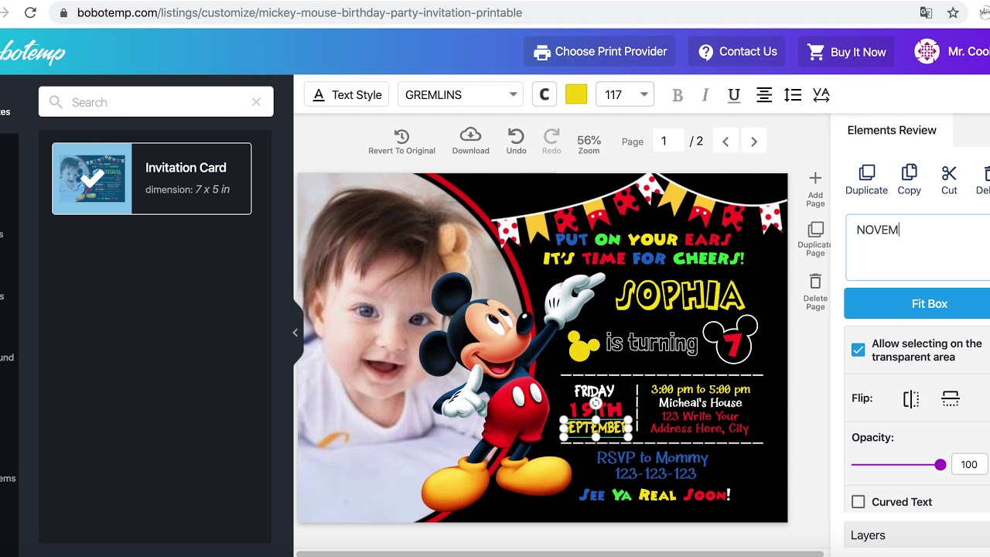Image resolution: width=990 pixels, height=557 pixels.
Task: Expand the GREMLINS font dropdown
Action: click(460, 94)
